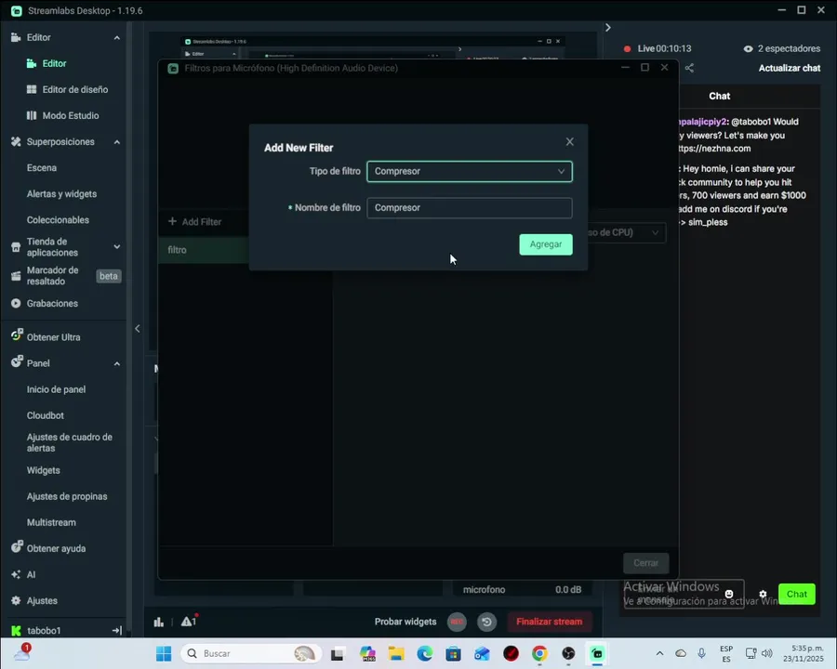
Task: Toggle the REC recording button
Action: tap(457, 622)
